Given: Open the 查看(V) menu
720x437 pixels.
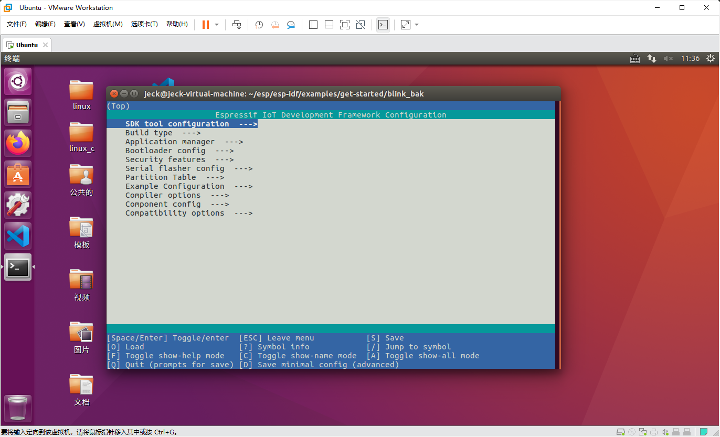Looking at the screenshot, I should click(x=75, y=24).
